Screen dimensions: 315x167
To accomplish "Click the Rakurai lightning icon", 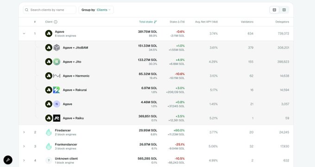I will [57, 90].
